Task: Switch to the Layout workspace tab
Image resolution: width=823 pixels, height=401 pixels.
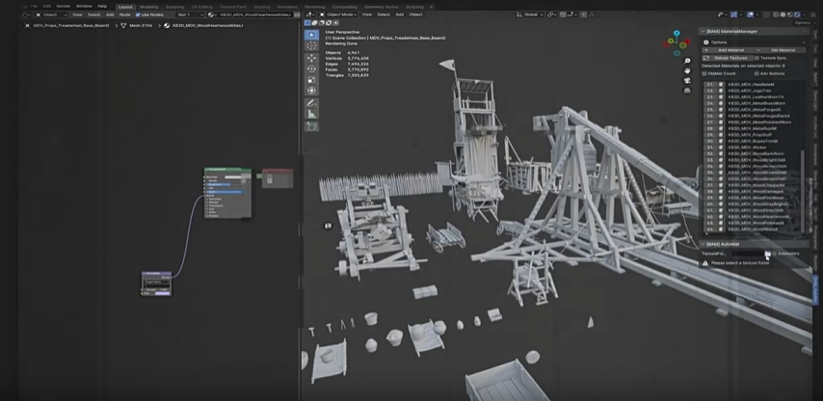Action: point(125,6)
